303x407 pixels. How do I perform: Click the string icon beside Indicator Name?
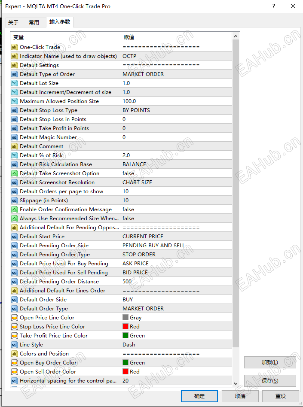pyautogui.click(x=14, y=56)
